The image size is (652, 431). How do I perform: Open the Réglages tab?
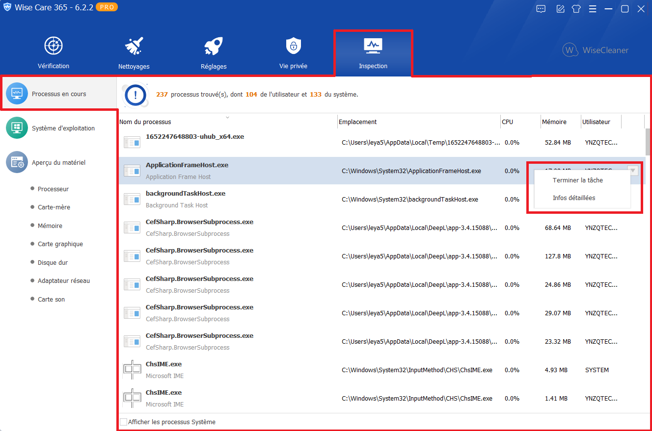214,53
